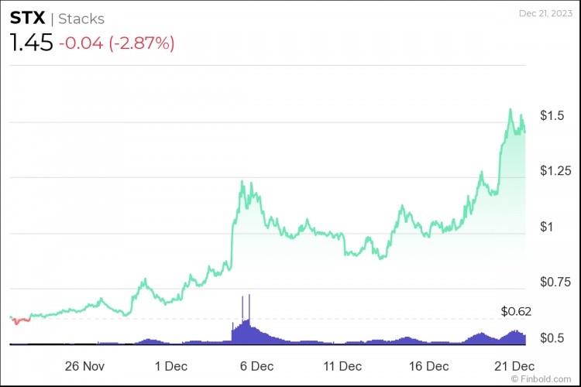Click the STX ticker symbol
This screenshot has width=581, height=387.
pos(26,18)
